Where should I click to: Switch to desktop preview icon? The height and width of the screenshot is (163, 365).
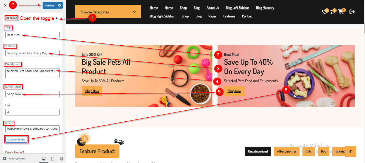44,159
